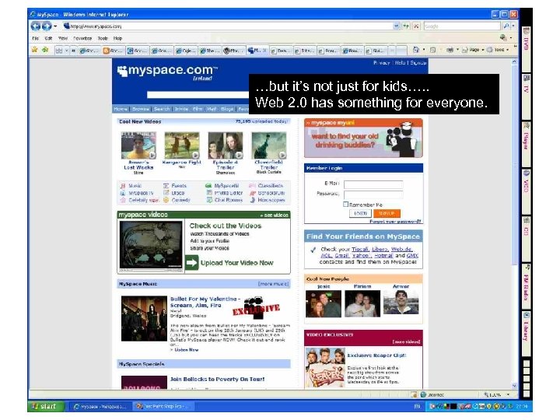This screenshot has height=420, width=560.
Task: Open the FM Radio sidebar tab
Action: [526, 285]
